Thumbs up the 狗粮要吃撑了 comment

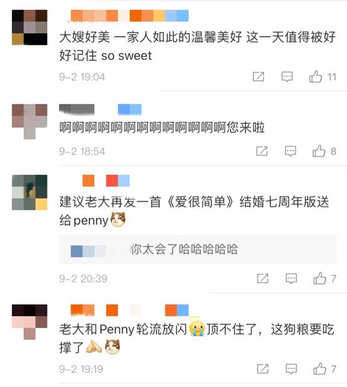(320, 369)
